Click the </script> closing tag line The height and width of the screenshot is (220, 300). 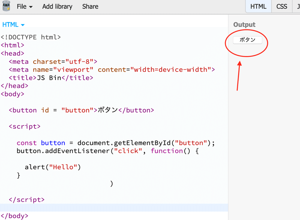pos(27,200)
